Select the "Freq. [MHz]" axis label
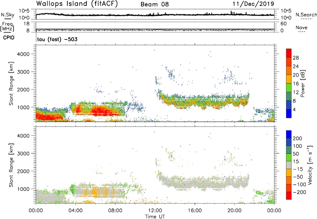317x219 pixels. 7,26
